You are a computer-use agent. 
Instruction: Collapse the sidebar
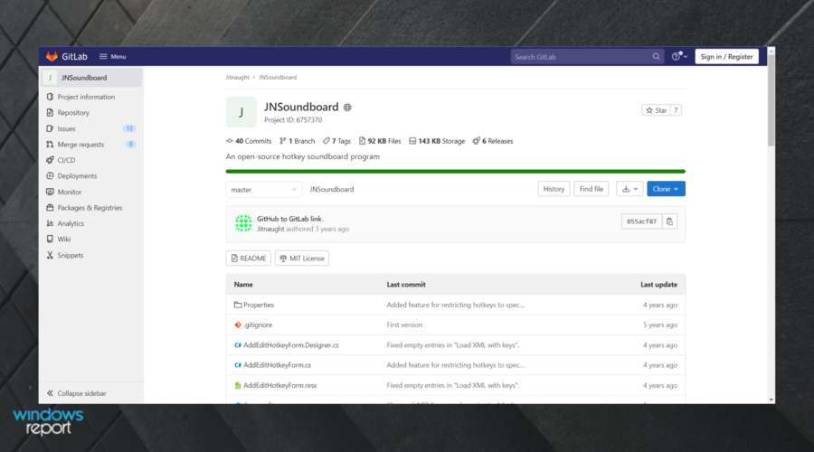pos(76,393)
